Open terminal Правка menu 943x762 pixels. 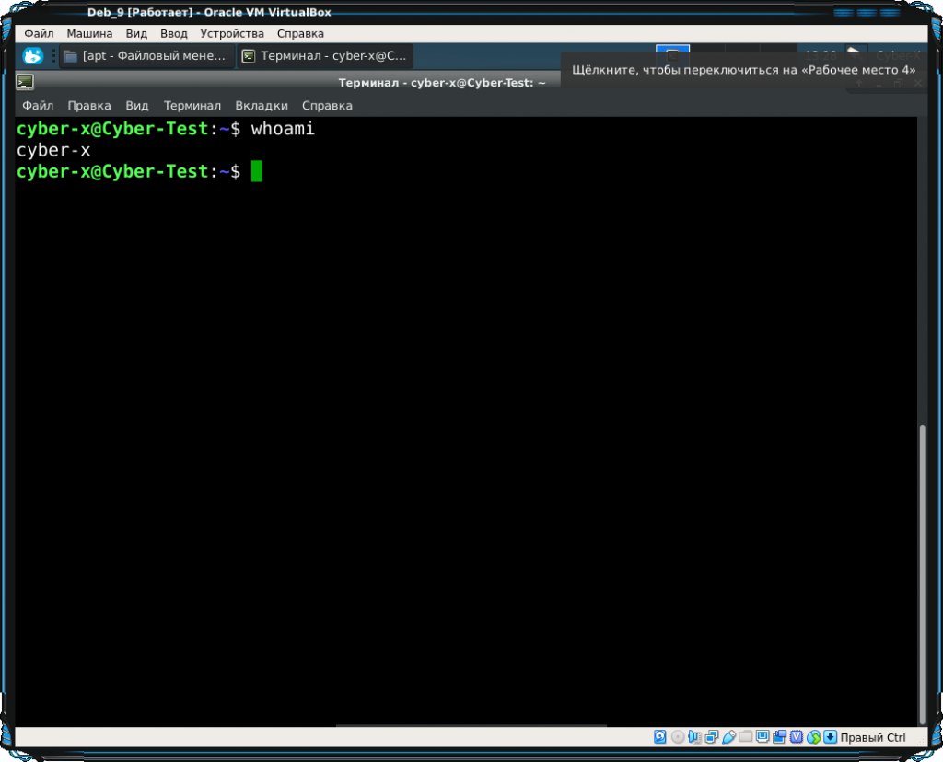click(89, 106)
